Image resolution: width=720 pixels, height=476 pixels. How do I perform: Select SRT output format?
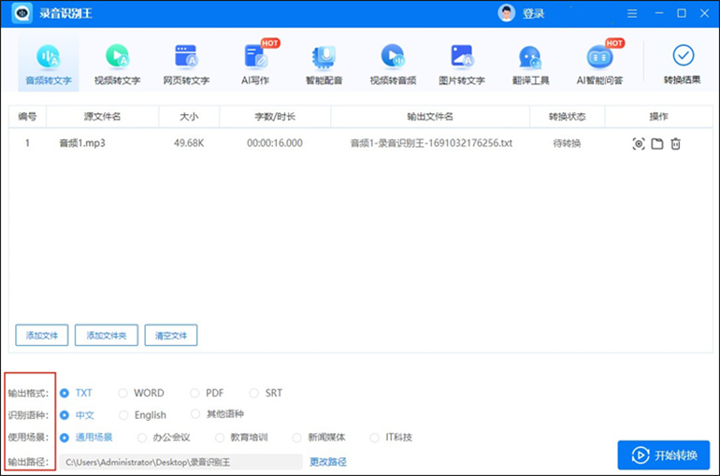(266, 393)
